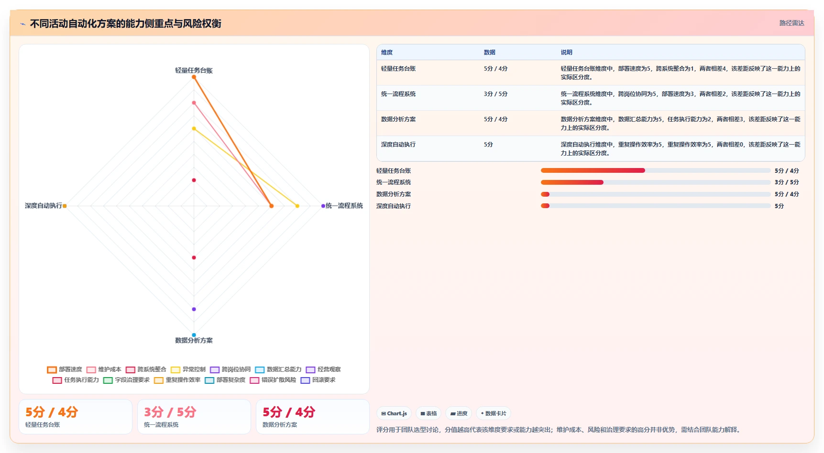Click the 部署复杂度 legend swatch
Image resolution: width=824 pixels, height=453 pixels.
209,380
